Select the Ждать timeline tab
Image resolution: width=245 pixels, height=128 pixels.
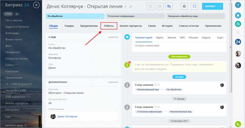(160, 37)
